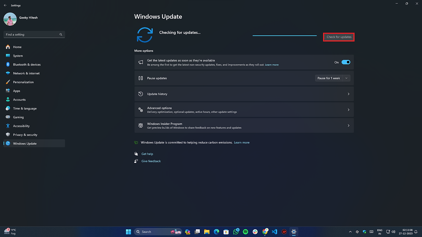The width and height of the screenshot is (422, 237).
Task: Click the green leaf carbon icon
Action: pyautogui.click(x=136, y=143)
